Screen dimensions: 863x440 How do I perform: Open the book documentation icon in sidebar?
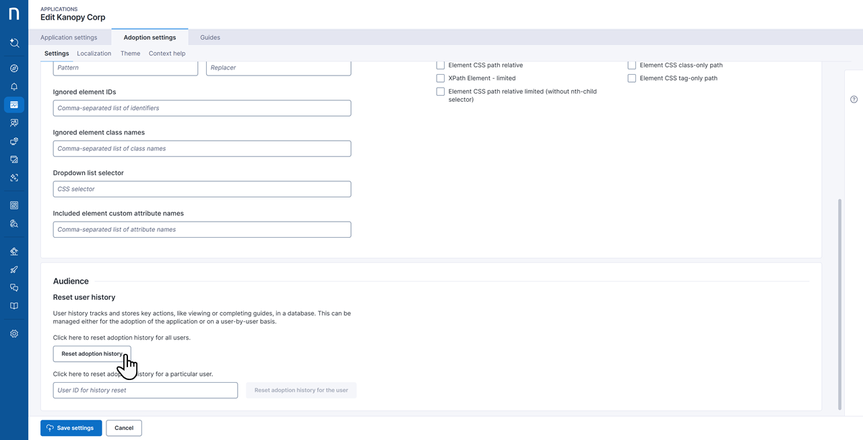pyautogui.click(x=14, y=306)
